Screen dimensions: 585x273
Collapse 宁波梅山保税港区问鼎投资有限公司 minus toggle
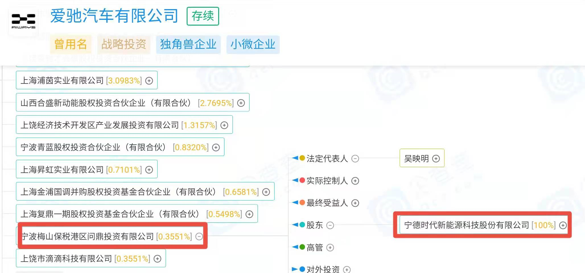(199, 236)
